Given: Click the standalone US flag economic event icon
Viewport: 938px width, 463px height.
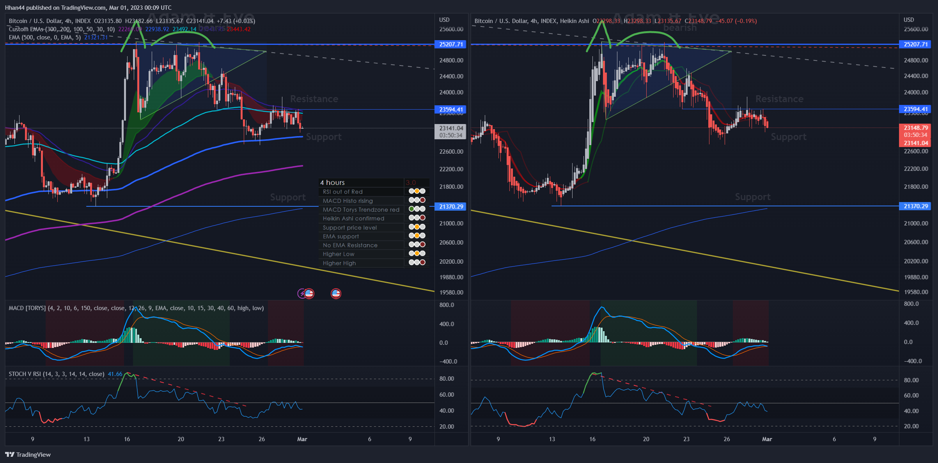Looking at the screenshot, I should pyautogui.click(x=336, y=293).
